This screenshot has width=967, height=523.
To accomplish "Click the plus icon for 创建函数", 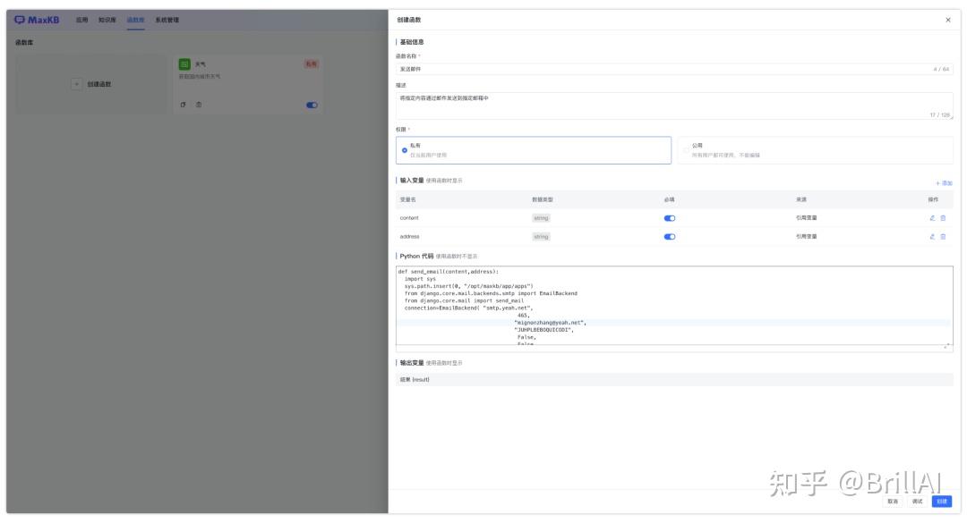I will (x=76, y=84).
